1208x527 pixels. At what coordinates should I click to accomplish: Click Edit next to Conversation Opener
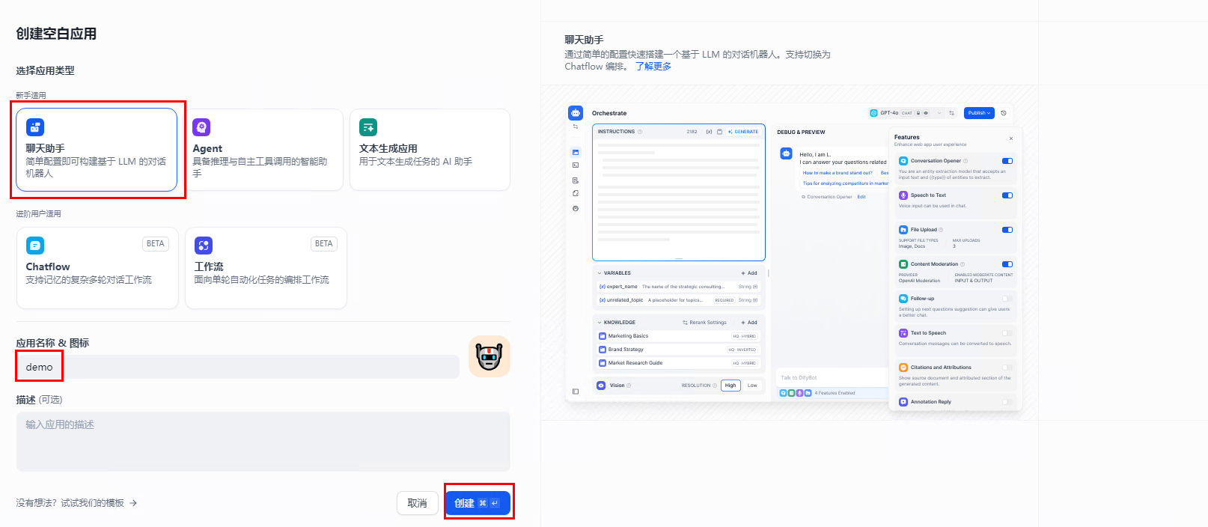pos(861,197)
